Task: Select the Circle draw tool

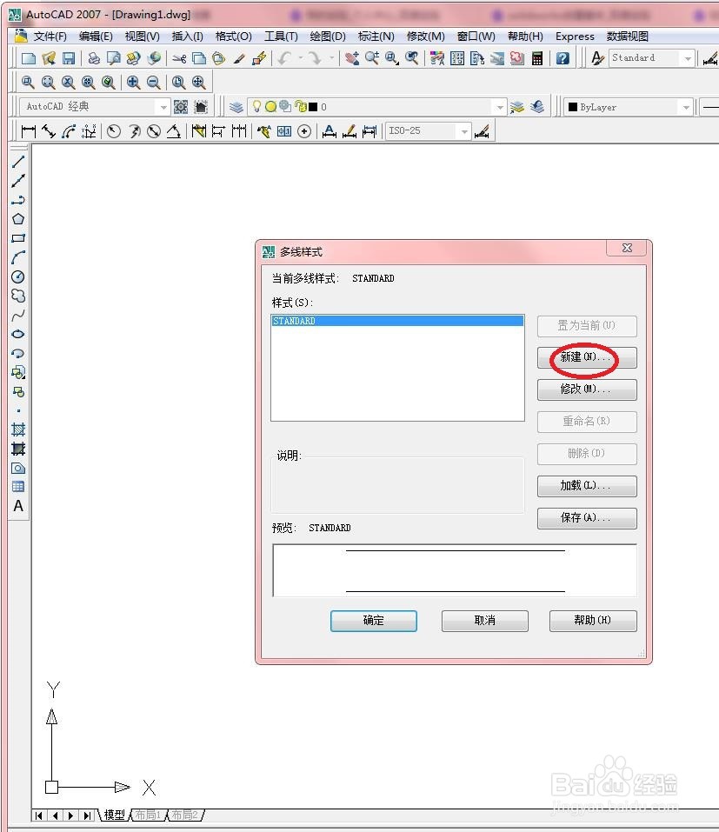Action: (x=18, y=276)
